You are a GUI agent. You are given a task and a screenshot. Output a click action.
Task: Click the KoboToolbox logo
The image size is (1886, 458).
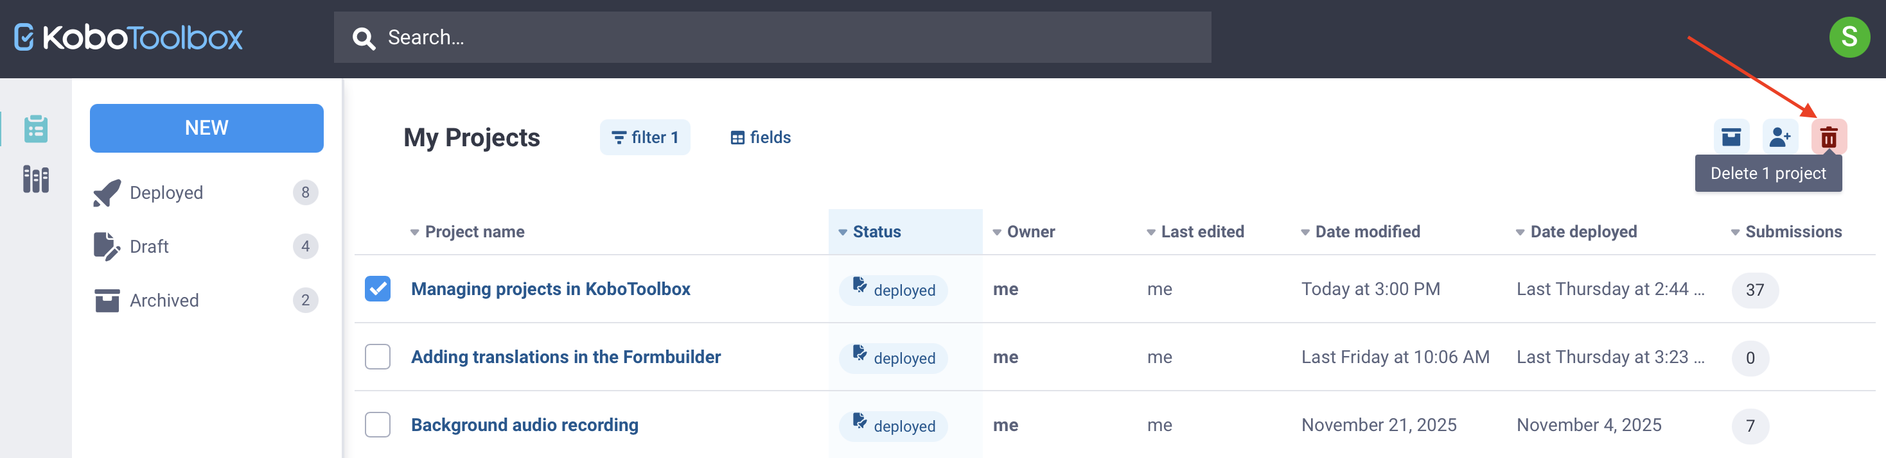128,37
